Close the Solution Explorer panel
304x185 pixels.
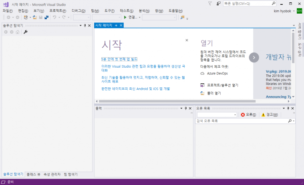(89, 25)
